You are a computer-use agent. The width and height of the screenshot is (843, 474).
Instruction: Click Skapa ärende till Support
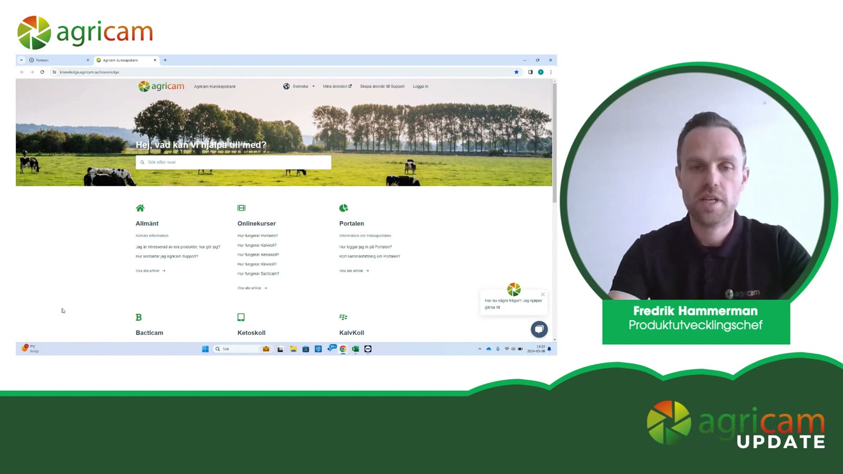coord(383,86)
